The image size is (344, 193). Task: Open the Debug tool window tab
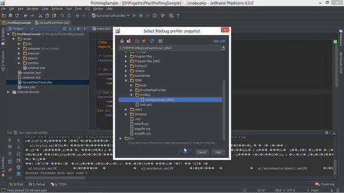click(x=37, y=184)
